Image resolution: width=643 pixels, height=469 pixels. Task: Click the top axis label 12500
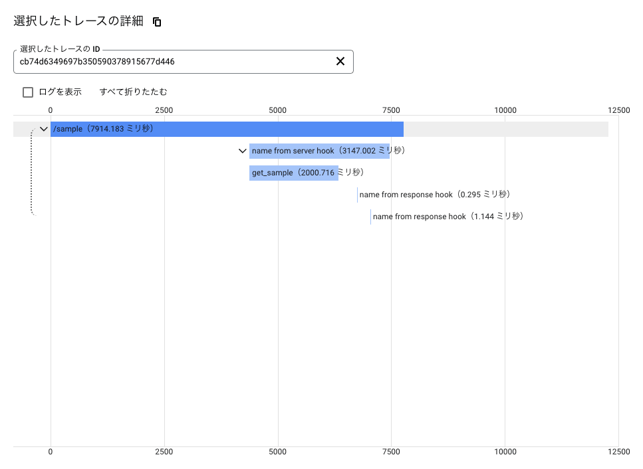619,110
